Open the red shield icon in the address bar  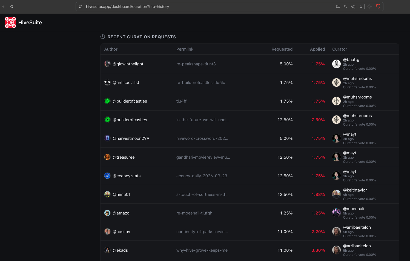pos(378,7)
